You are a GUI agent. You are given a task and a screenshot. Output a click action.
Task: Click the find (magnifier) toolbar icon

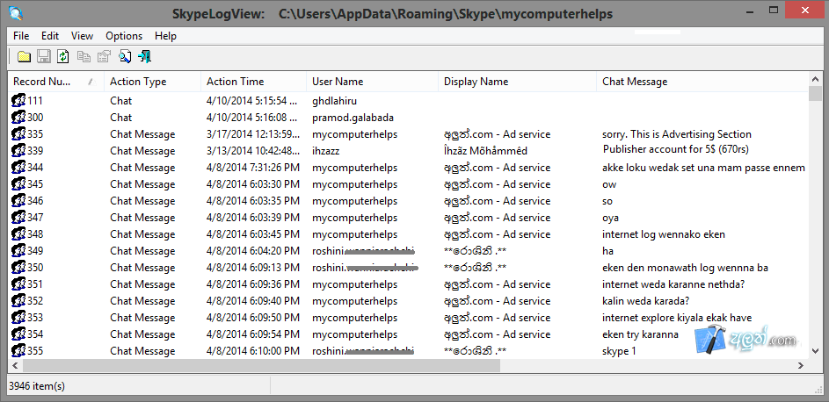(x=125, y=56)
